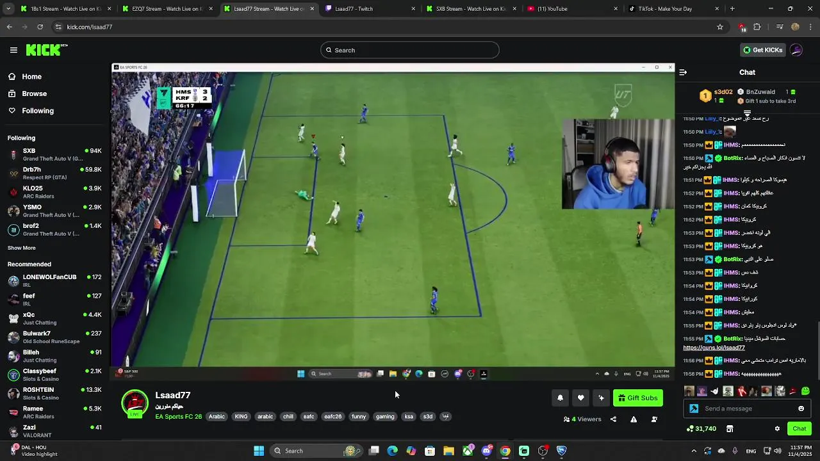Open the media control icon in Chrome toolbar

tap(780, 27)
